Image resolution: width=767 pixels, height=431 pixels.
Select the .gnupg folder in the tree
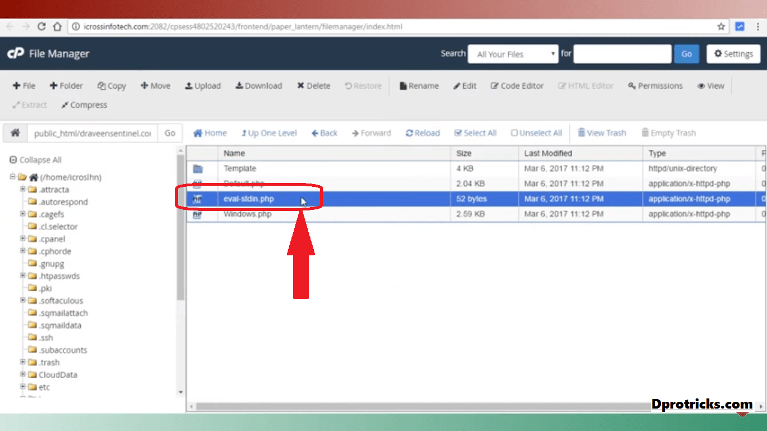tap(53, 263)
